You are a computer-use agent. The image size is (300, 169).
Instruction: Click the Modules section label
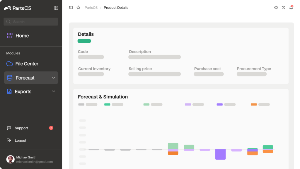13,53
